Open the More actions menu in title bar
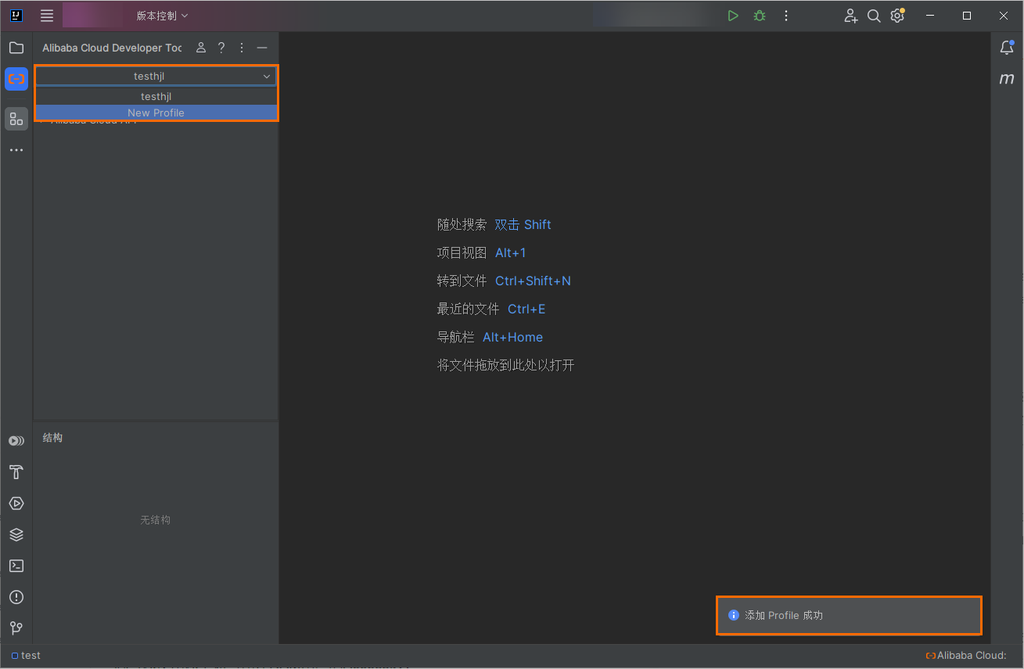The image size is (1024, 669). (786, 16)
